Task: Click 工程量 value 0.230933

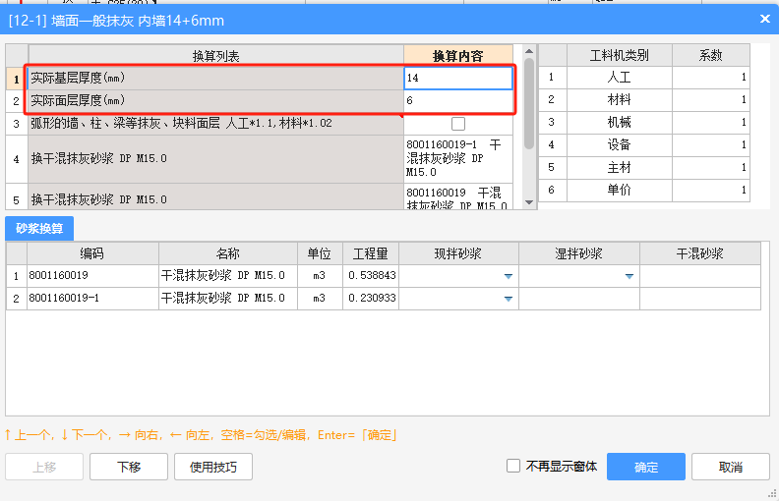Action: 371,299
